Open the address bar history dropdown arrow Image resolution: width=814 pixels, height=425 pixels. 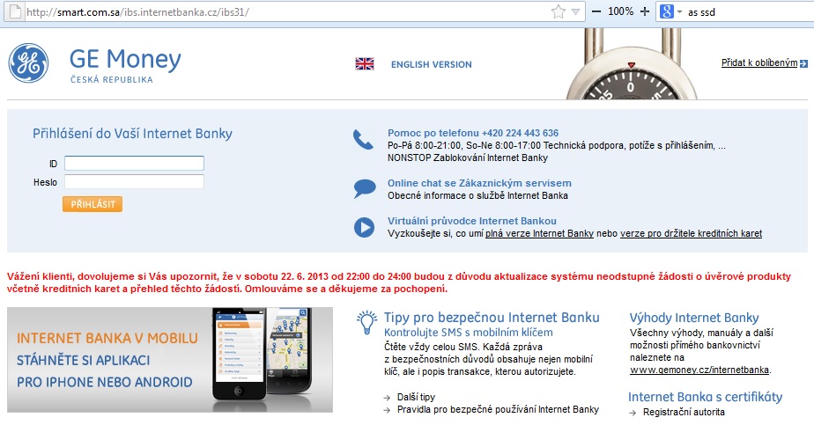click(x=575, y=12)
